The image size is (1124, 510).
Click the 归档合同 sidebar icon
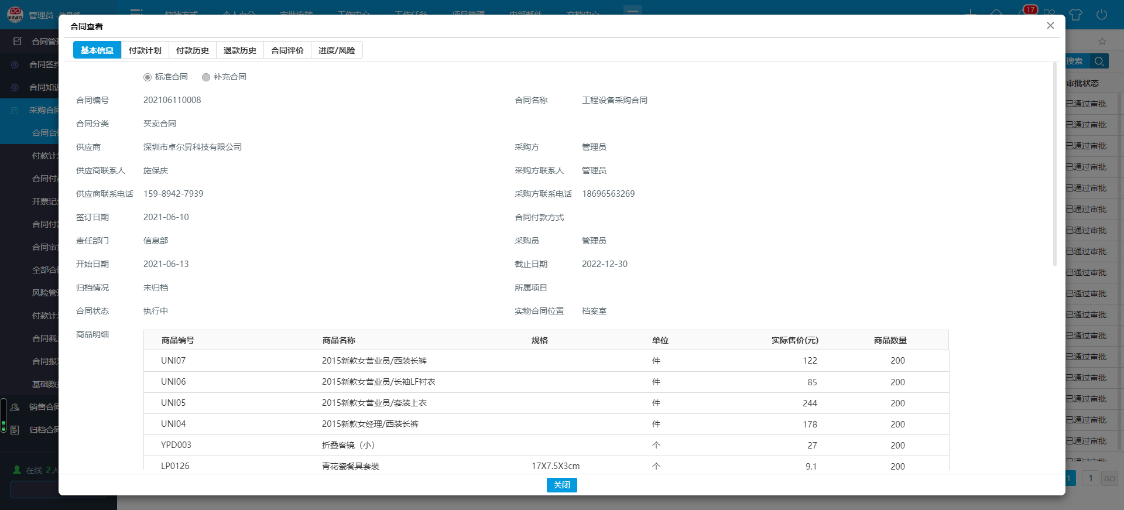(x=15, y=430)
